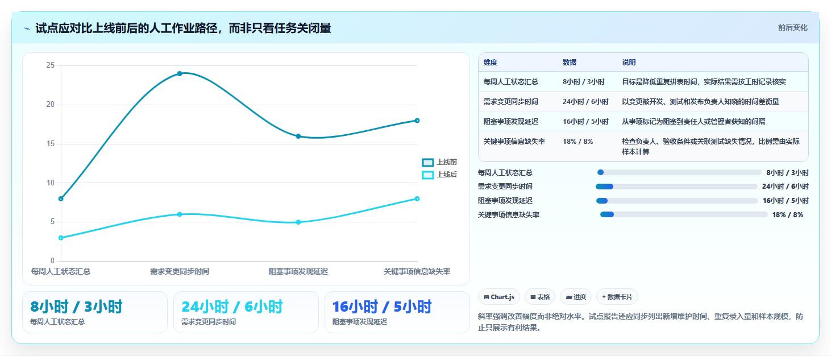Click the lightning icon before the title

point(27,28)
